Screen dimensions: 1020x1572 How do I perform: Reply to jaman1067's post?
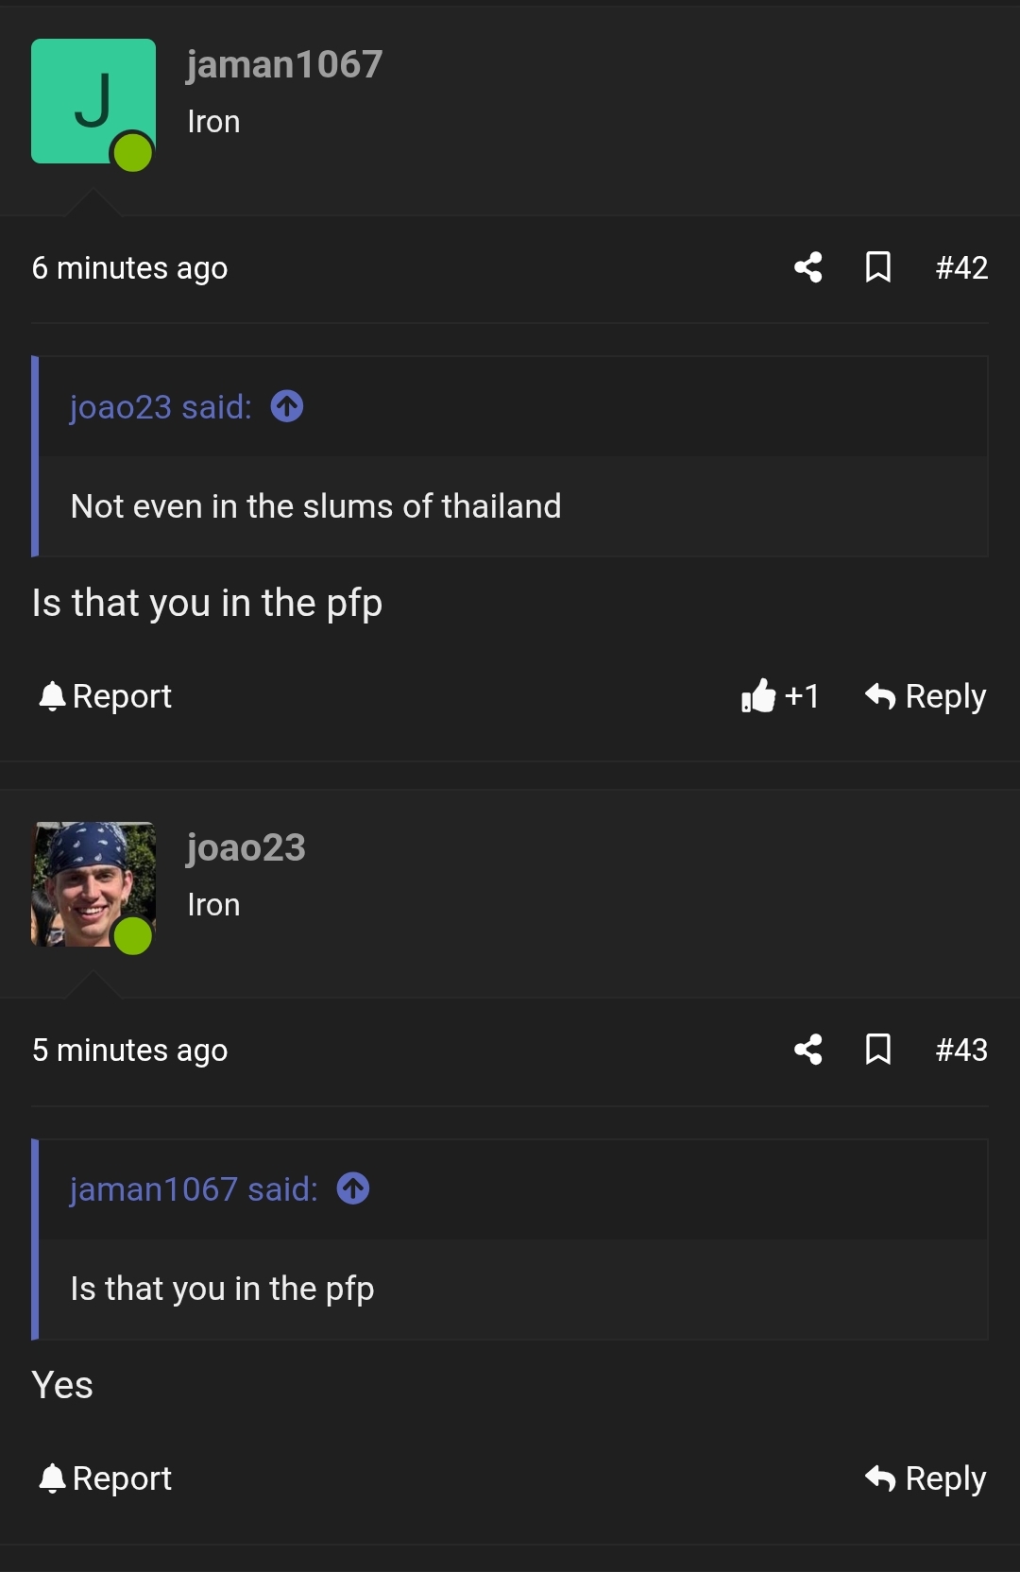click(926, 696)
